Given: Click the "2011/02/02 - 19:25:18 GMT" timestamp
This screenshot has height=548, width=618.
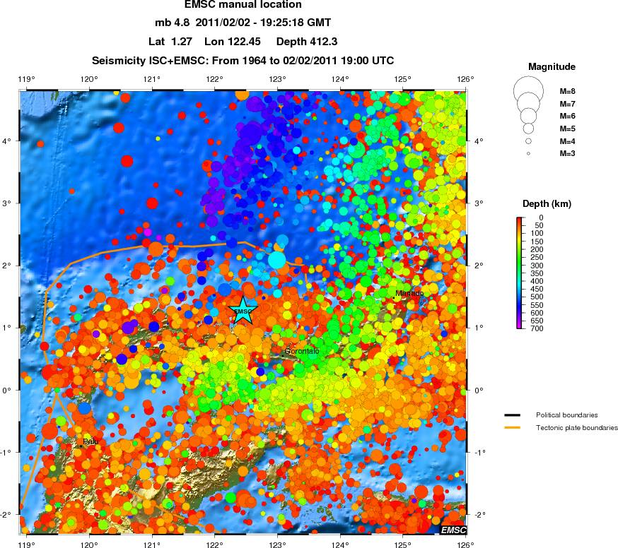Looking at the screenshot, I should point(263,23).
